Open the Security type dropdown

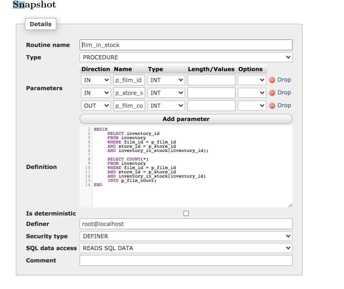point(186,236)
